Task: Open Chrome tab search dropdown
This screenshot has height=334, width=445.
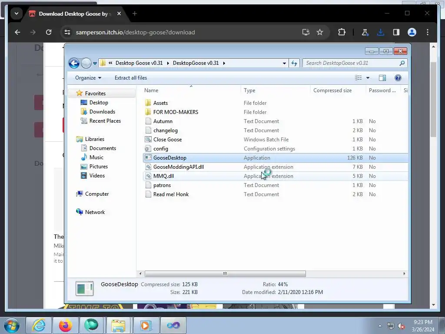Action: [x=17, y=13]
